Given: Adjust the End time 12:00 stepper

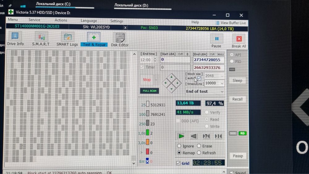Looking at the screenshot, I should [x=155, y=60].
